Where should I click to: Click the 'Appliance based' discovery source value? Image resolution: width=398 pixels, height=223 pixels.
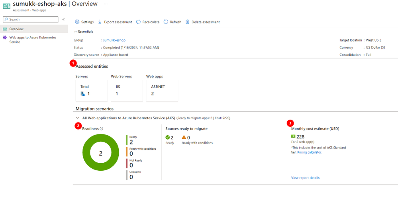pos(116,55)
